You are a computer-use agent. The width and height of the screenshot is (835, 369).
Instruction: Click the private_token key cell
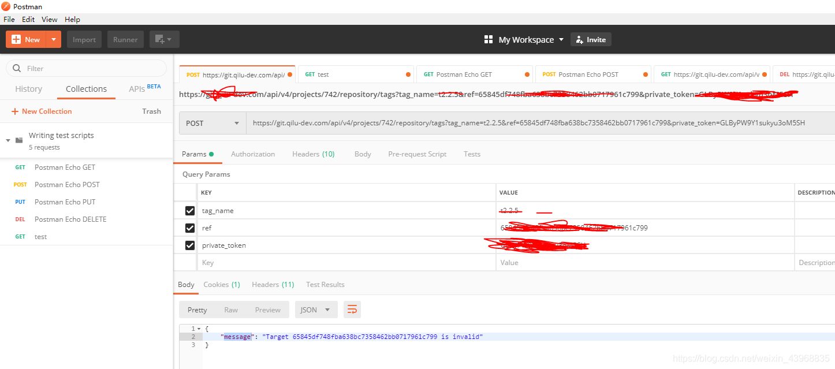(x=346, y=245)
